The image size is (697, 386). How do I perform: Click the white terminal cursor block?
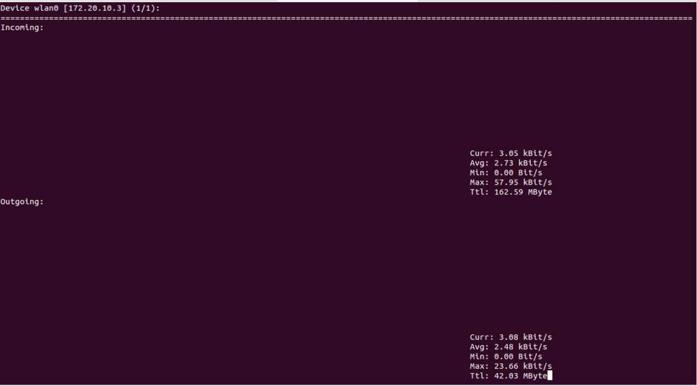tap(550, 376)
